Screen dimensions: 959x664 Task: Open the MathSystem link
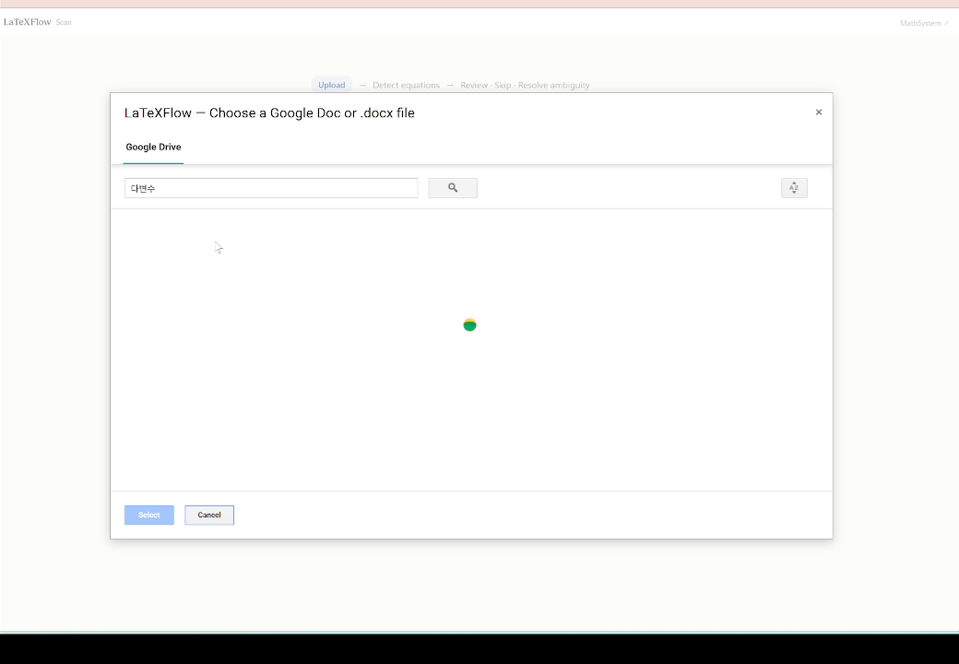pyautogui.click(x=920, y=23)
